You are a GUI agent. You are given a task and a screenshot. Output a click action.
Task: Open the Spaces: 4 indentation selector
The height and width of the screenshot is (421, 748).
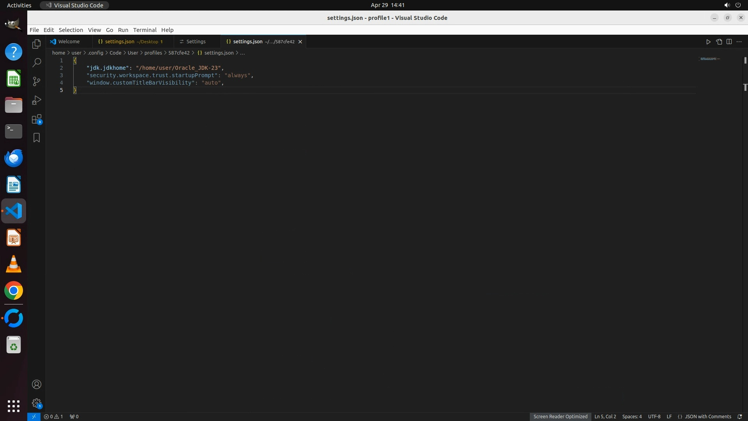632,416
